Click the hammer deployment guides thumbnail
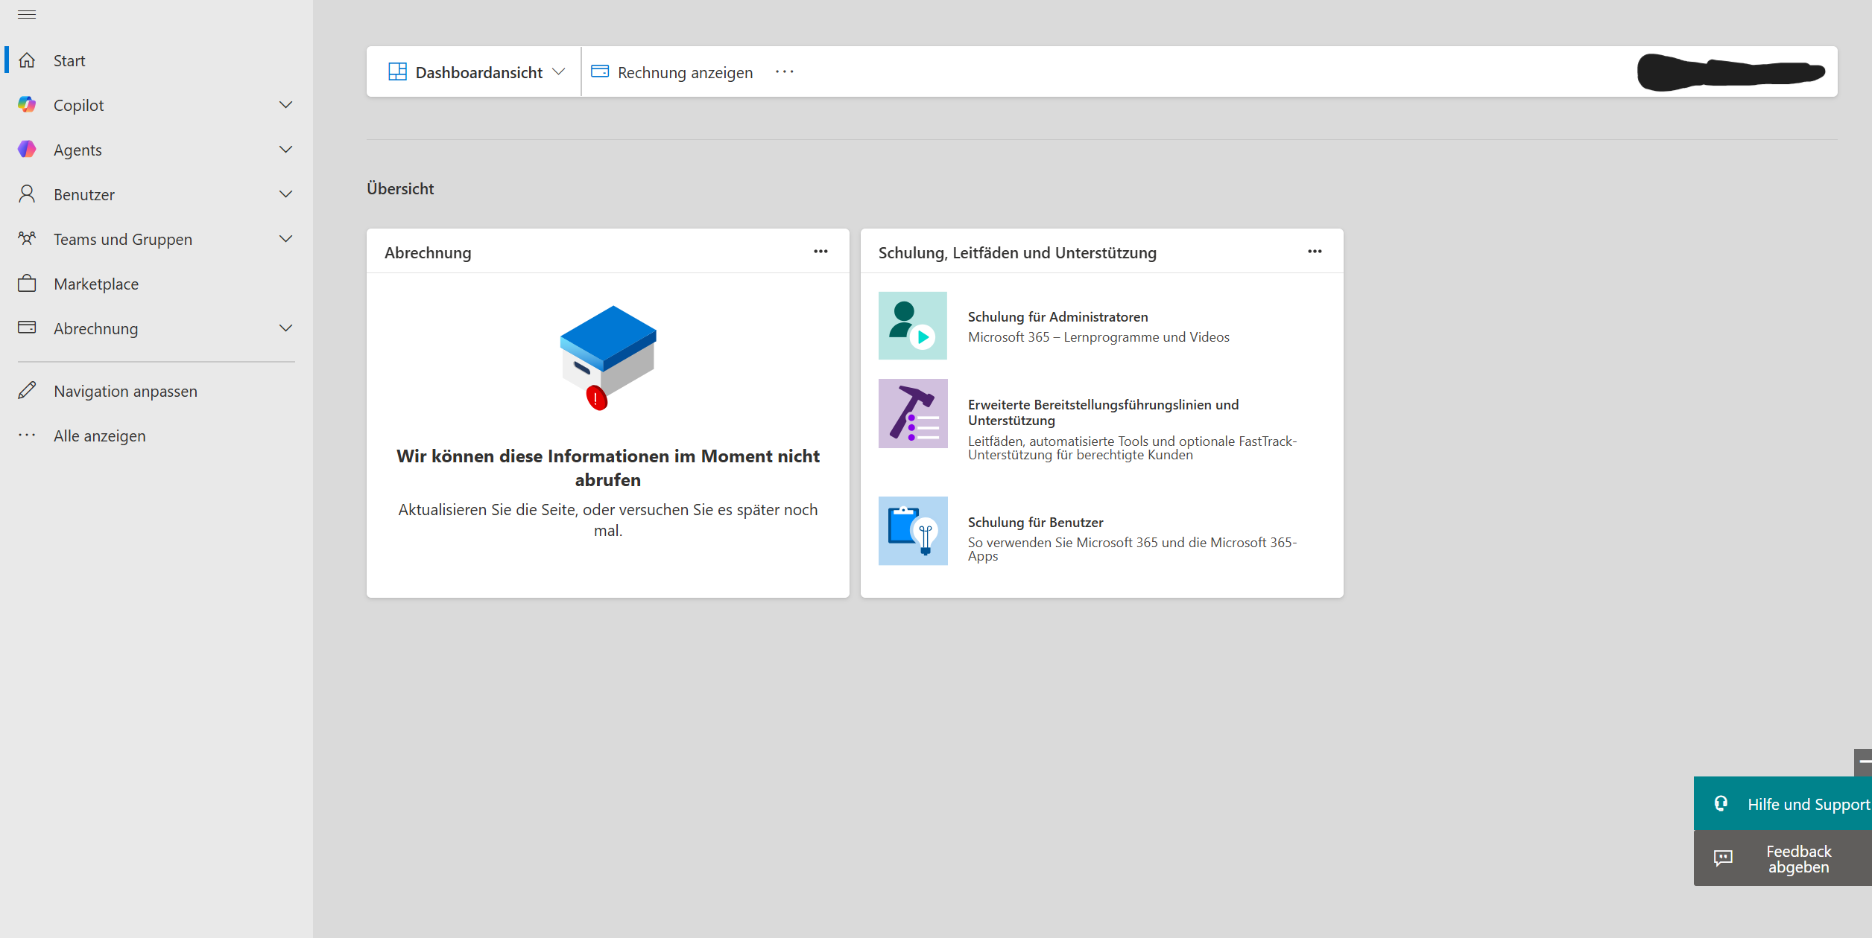The height and width of the screenshot is (938, 1872). pos(913,413)
